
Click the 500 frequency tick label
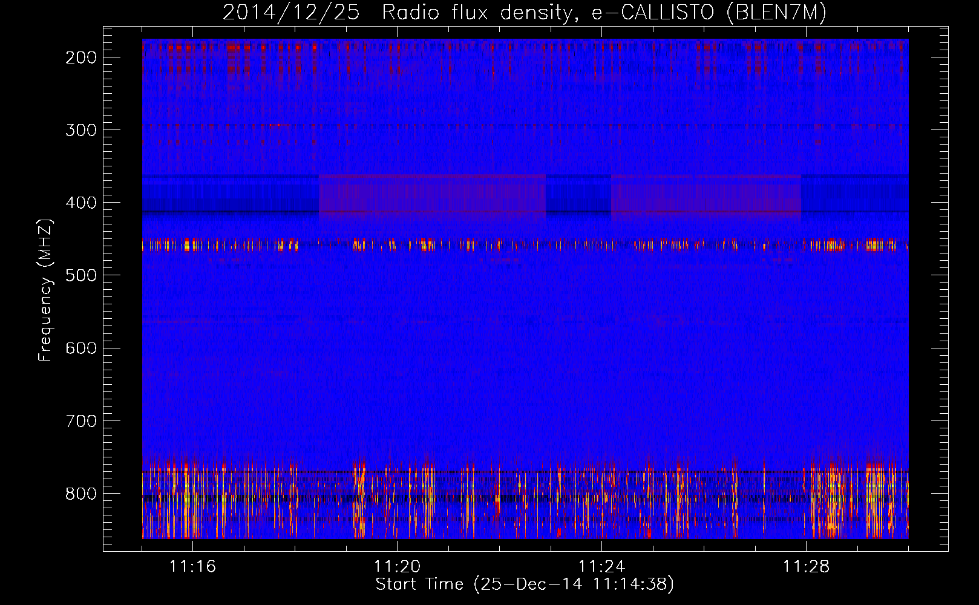coord(80,275)
